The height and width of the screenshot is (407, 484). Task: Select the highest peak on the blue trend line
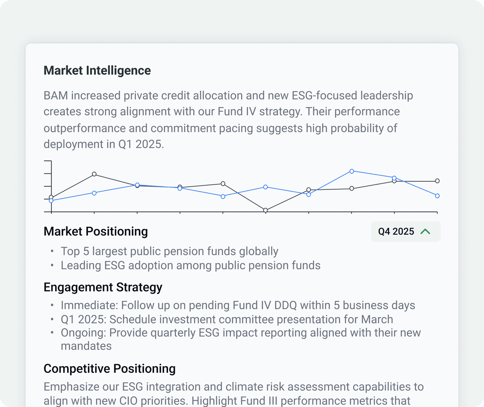point(352,171)
